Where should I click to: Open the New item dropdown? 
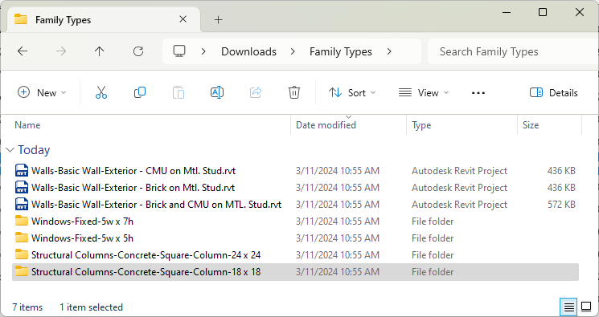pyautogui.click(x=42, y=93)
